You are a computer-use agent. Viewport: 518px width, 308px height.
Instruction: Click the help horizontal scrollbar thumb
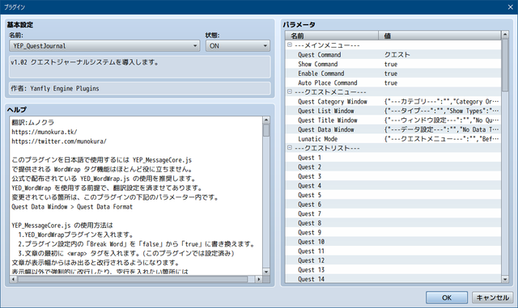pyautogui.click(x=132, y=279)
